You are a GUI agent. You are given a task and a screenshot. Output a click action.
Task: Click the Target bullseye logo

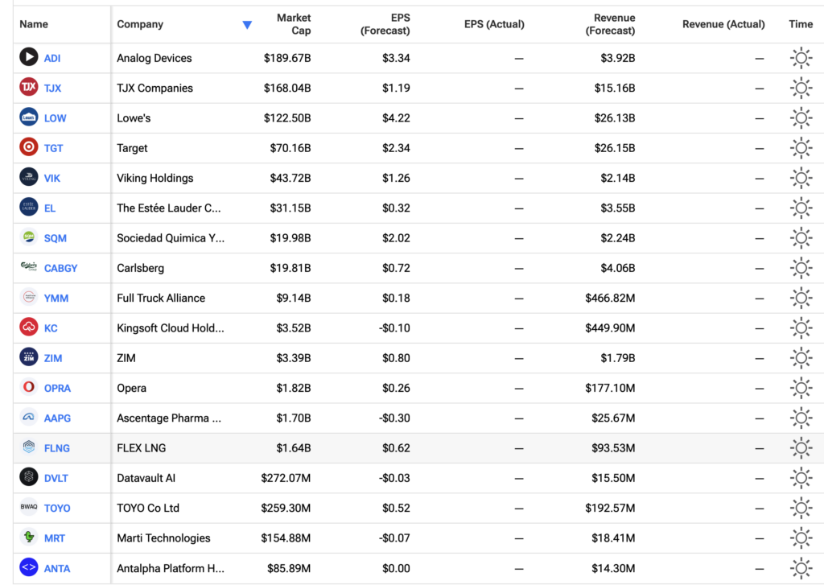[x=29, y=146]
